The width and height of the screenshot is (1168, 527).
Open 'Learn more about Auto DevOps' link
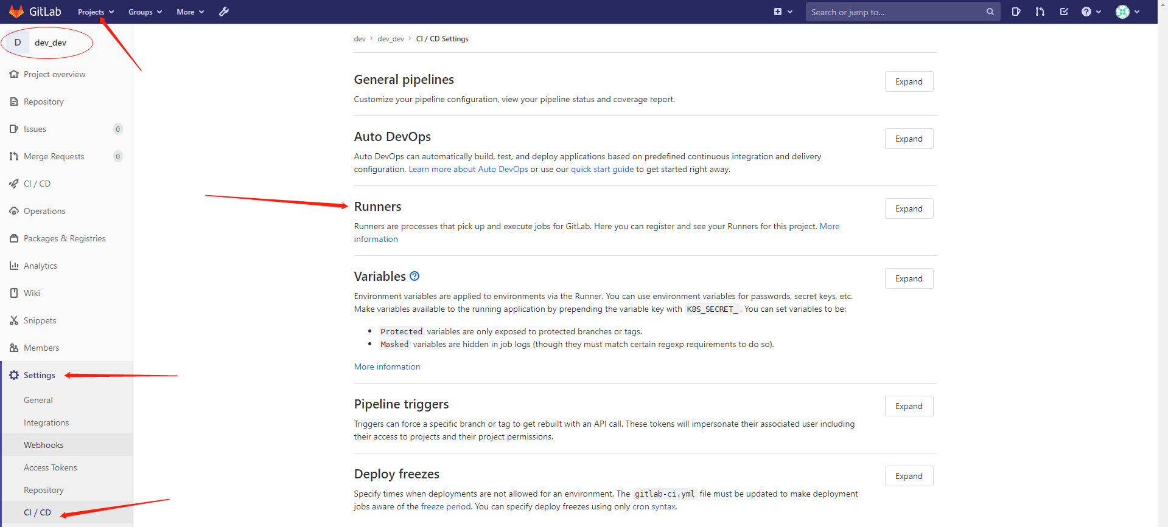pos(468,169)
